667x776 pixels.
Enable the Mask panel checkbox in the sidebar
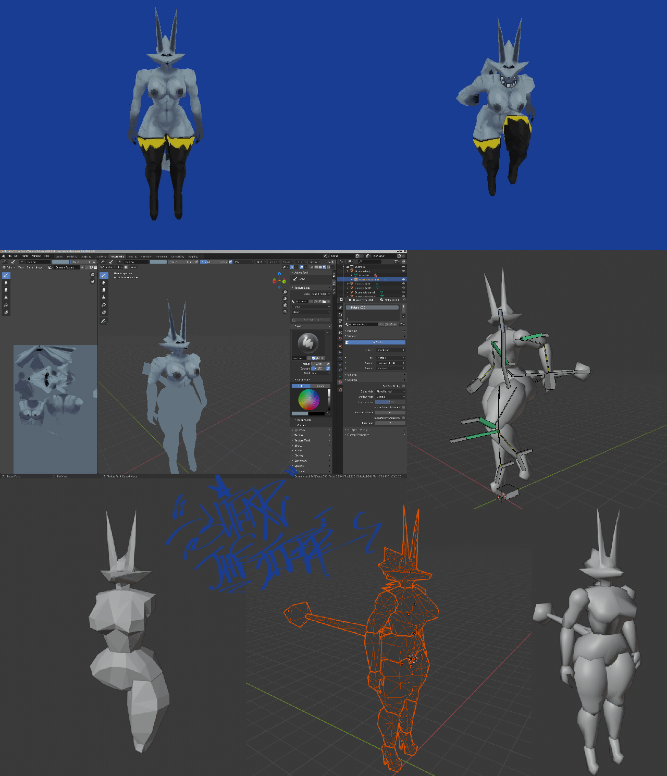click(x=297, y=430)
